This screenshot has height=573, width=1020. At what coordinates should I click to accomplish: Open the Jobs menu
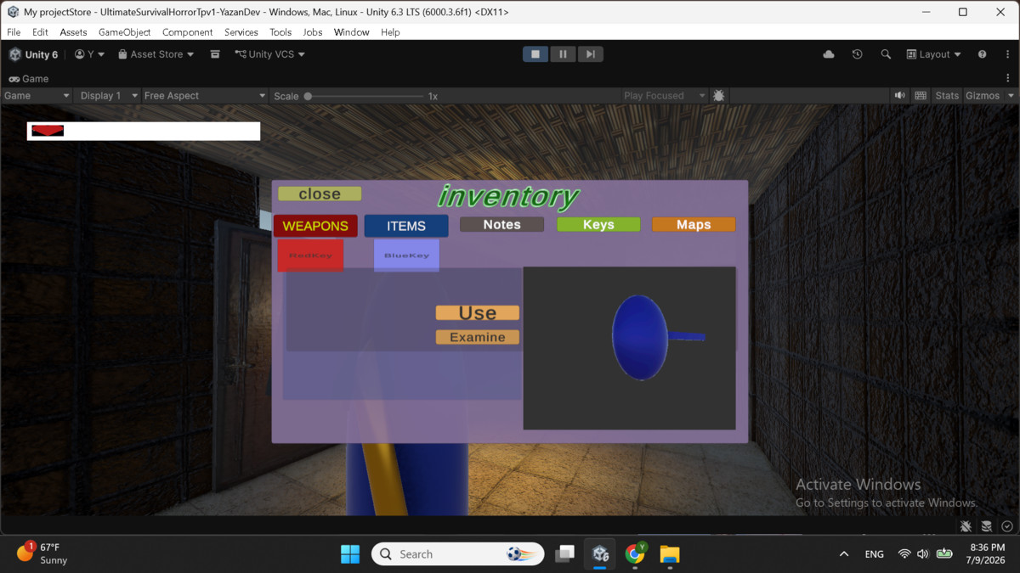[313, 32]
